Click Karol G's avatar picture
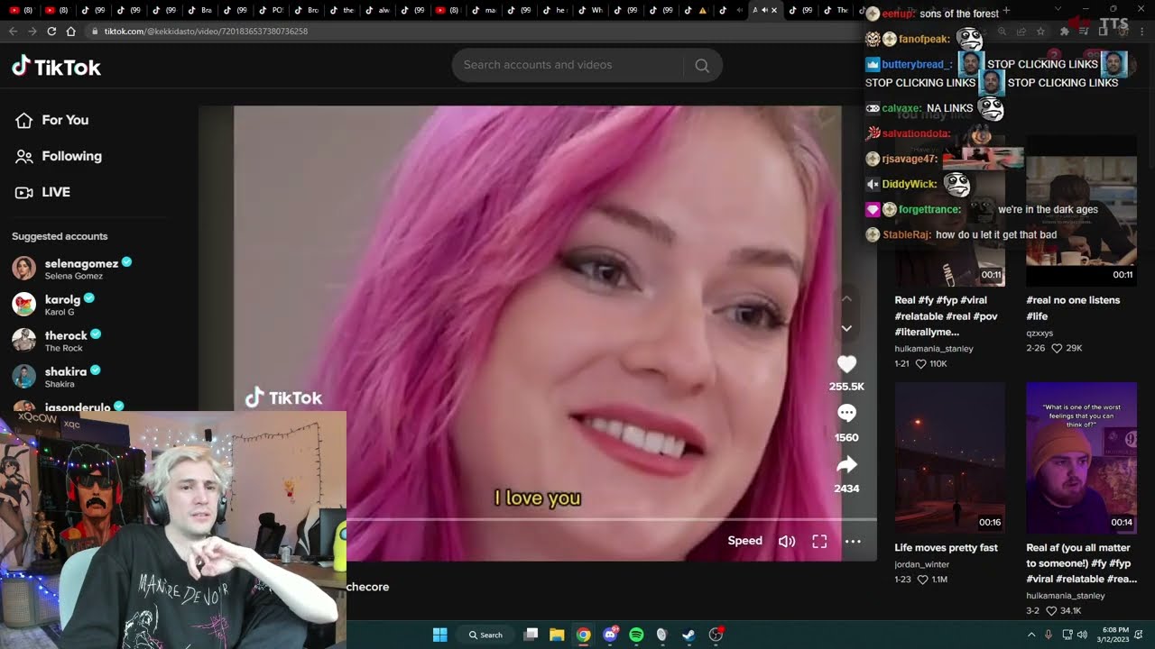 click(x=23, y=304)
